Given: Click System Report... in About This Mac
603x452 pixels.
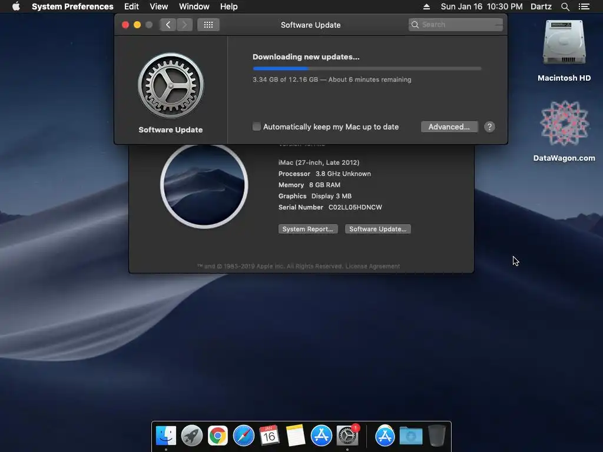Looking at the screenshot, I should (x=308, y=229).
